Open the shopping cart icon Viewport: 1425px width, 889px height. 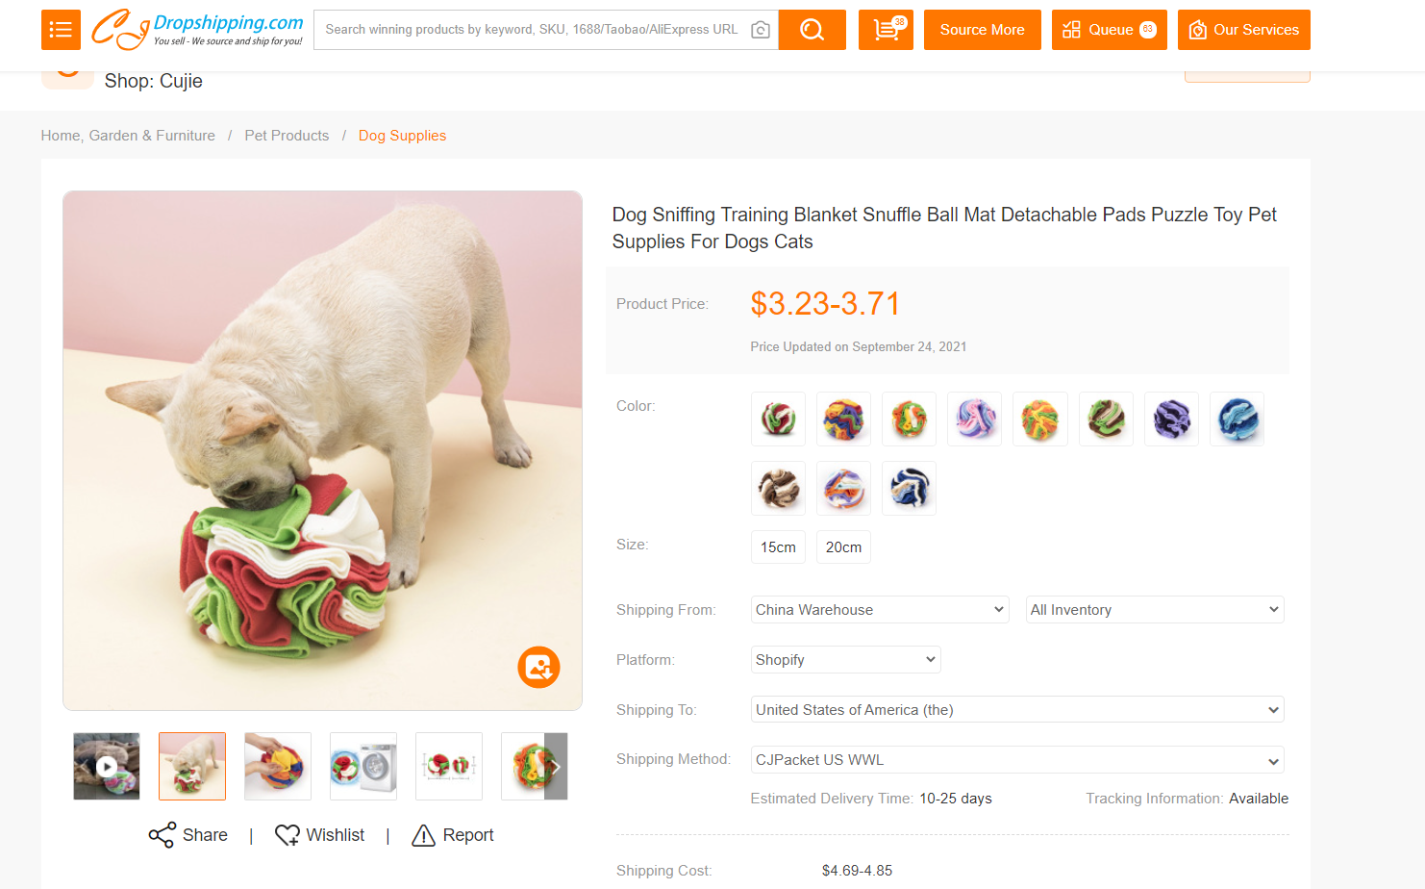click(x=886, y=30)
